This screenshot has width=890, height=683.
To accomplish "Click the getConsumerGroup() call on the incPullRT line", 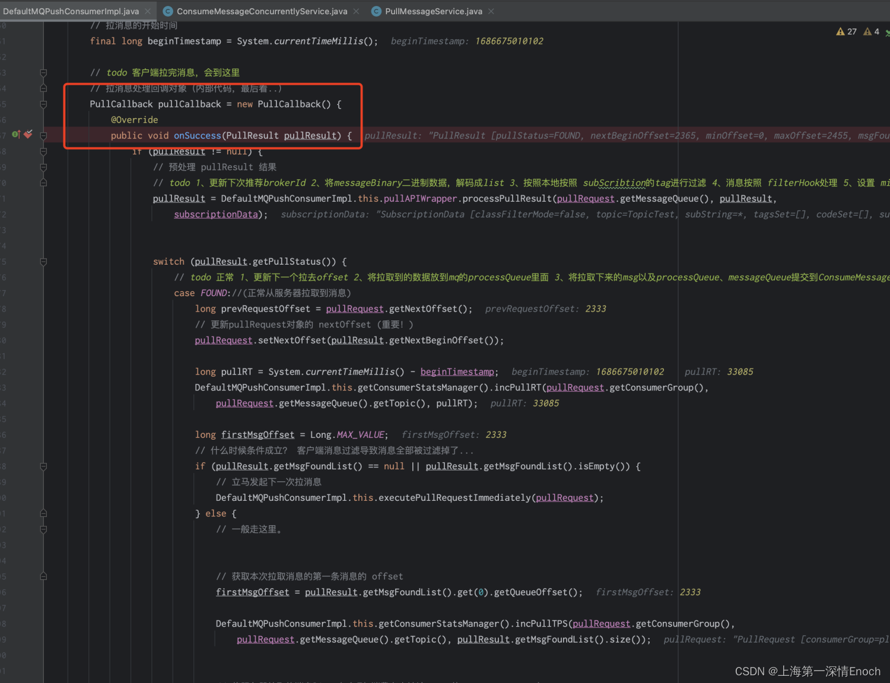I will (656, 387).
